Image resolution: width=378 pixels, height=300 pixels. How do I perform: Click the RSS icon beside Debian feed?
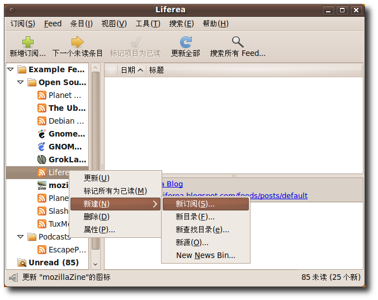click(42, 121)
